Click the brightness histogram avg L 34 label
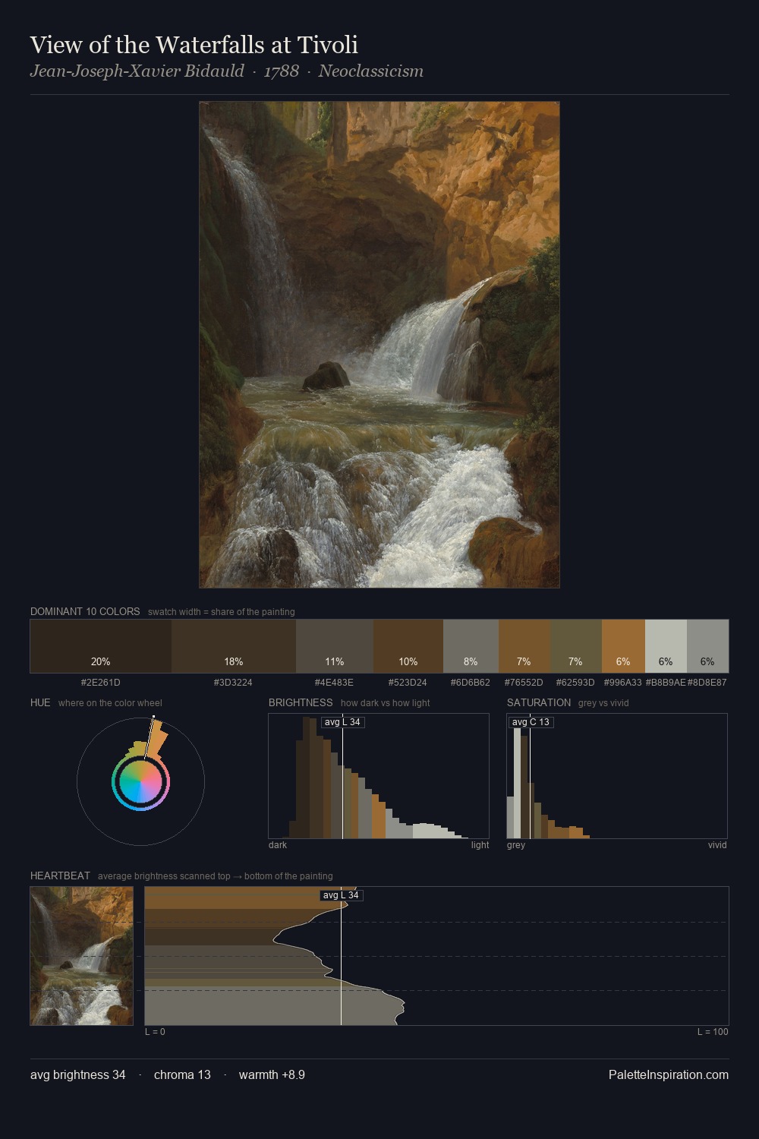 (x=342, y=722)
